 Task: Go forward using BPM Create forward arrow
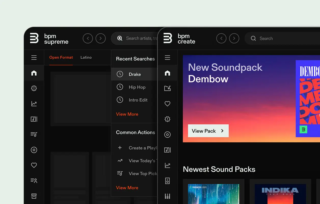click(x=234, y=39)
